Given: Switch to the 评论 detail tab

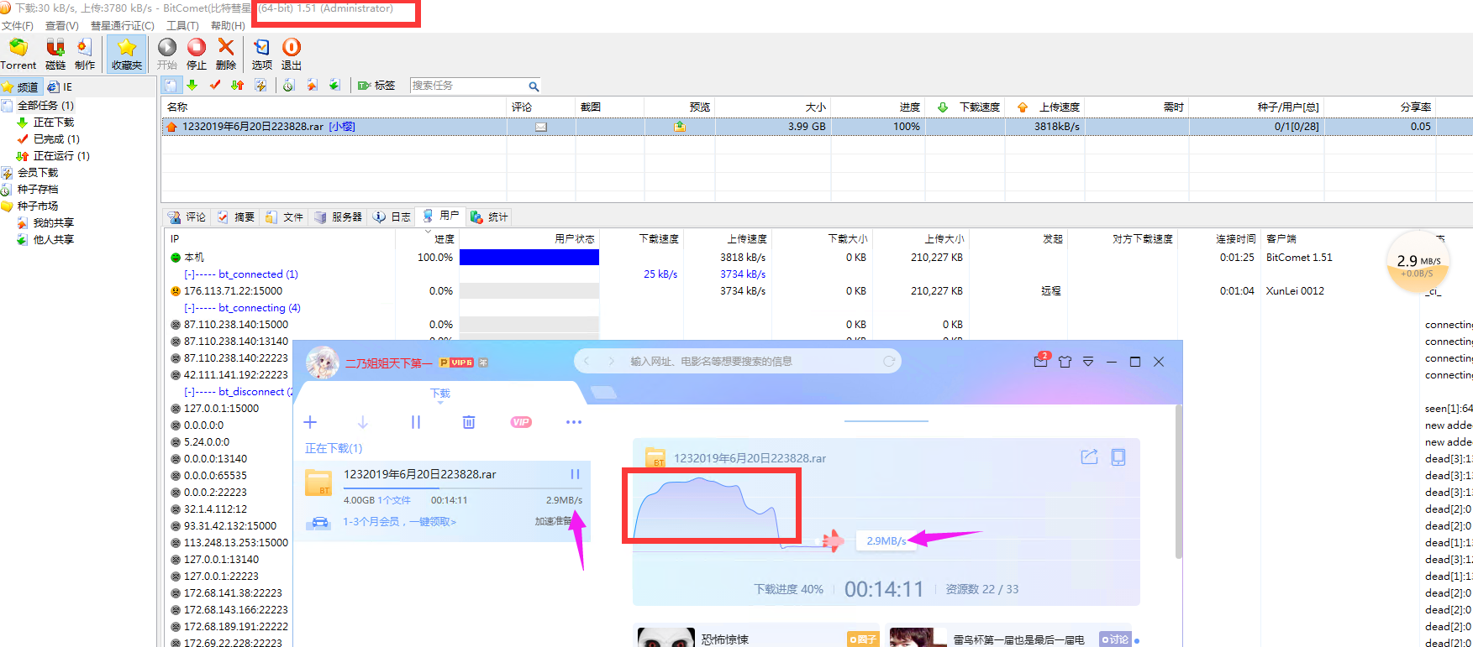Looking at the screenshot, I should click(x=187, y=217).
